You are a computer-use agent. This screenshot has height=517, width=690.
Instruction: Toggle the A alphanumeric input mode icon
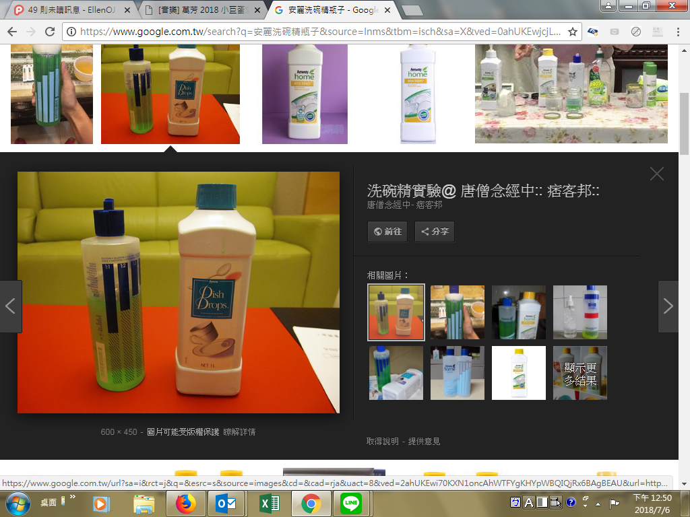(529, 502)
